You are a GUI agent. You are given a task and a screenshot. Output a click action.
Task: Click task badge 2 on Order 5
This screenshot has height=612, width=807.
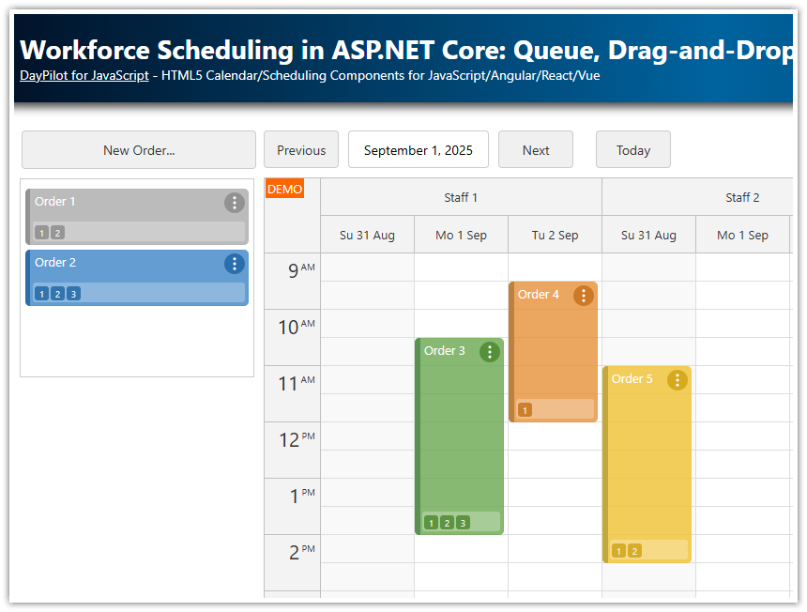(632, 551)
